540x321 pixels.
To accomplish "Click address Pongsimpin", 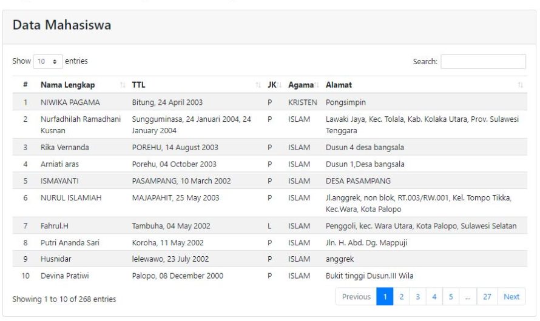I will [x=346, y=102].
